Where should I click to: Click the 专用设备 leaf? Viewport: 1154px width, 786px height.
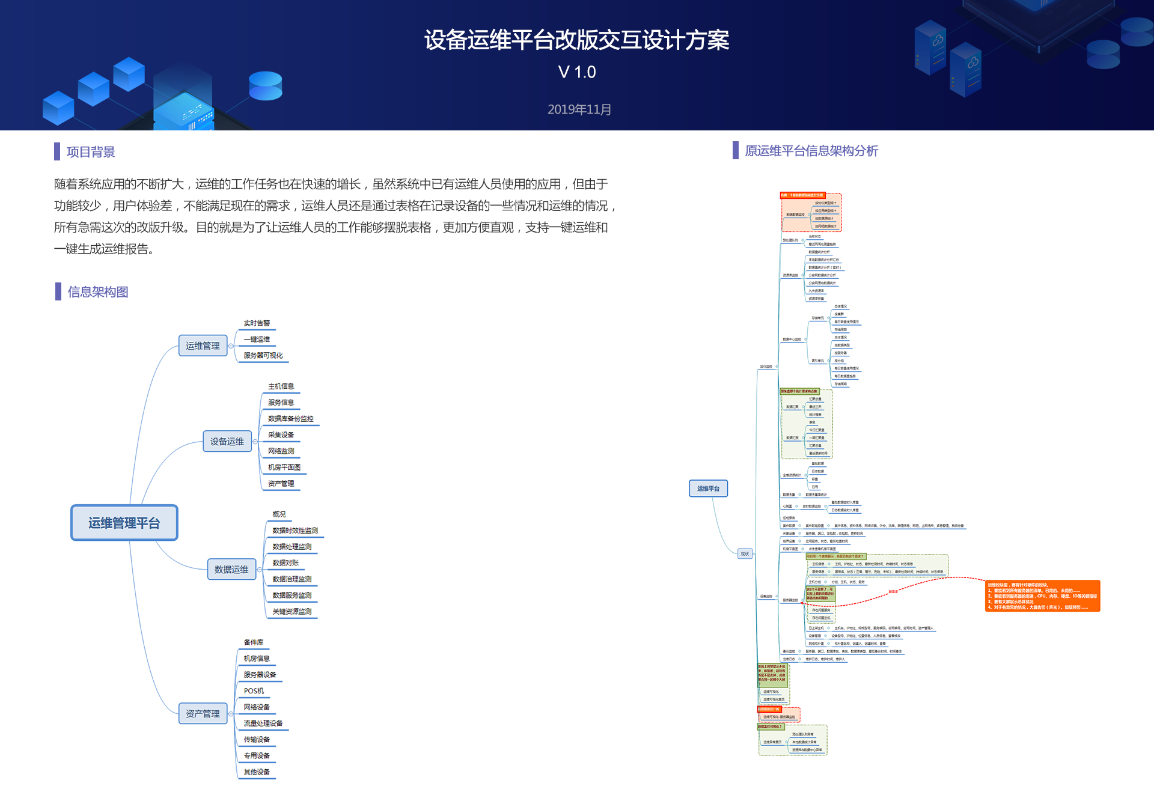click(257, 756)
